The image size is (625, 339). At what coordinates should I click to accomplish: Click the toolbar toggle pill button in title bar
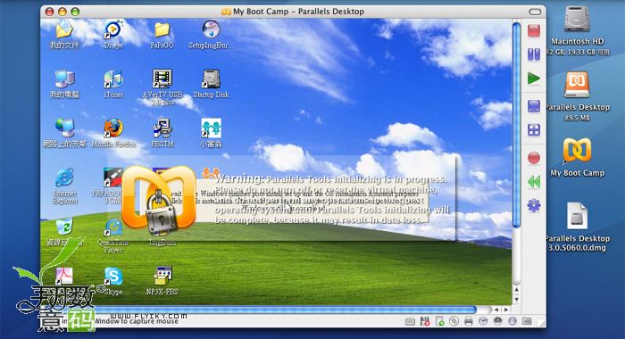coord(535,12)
